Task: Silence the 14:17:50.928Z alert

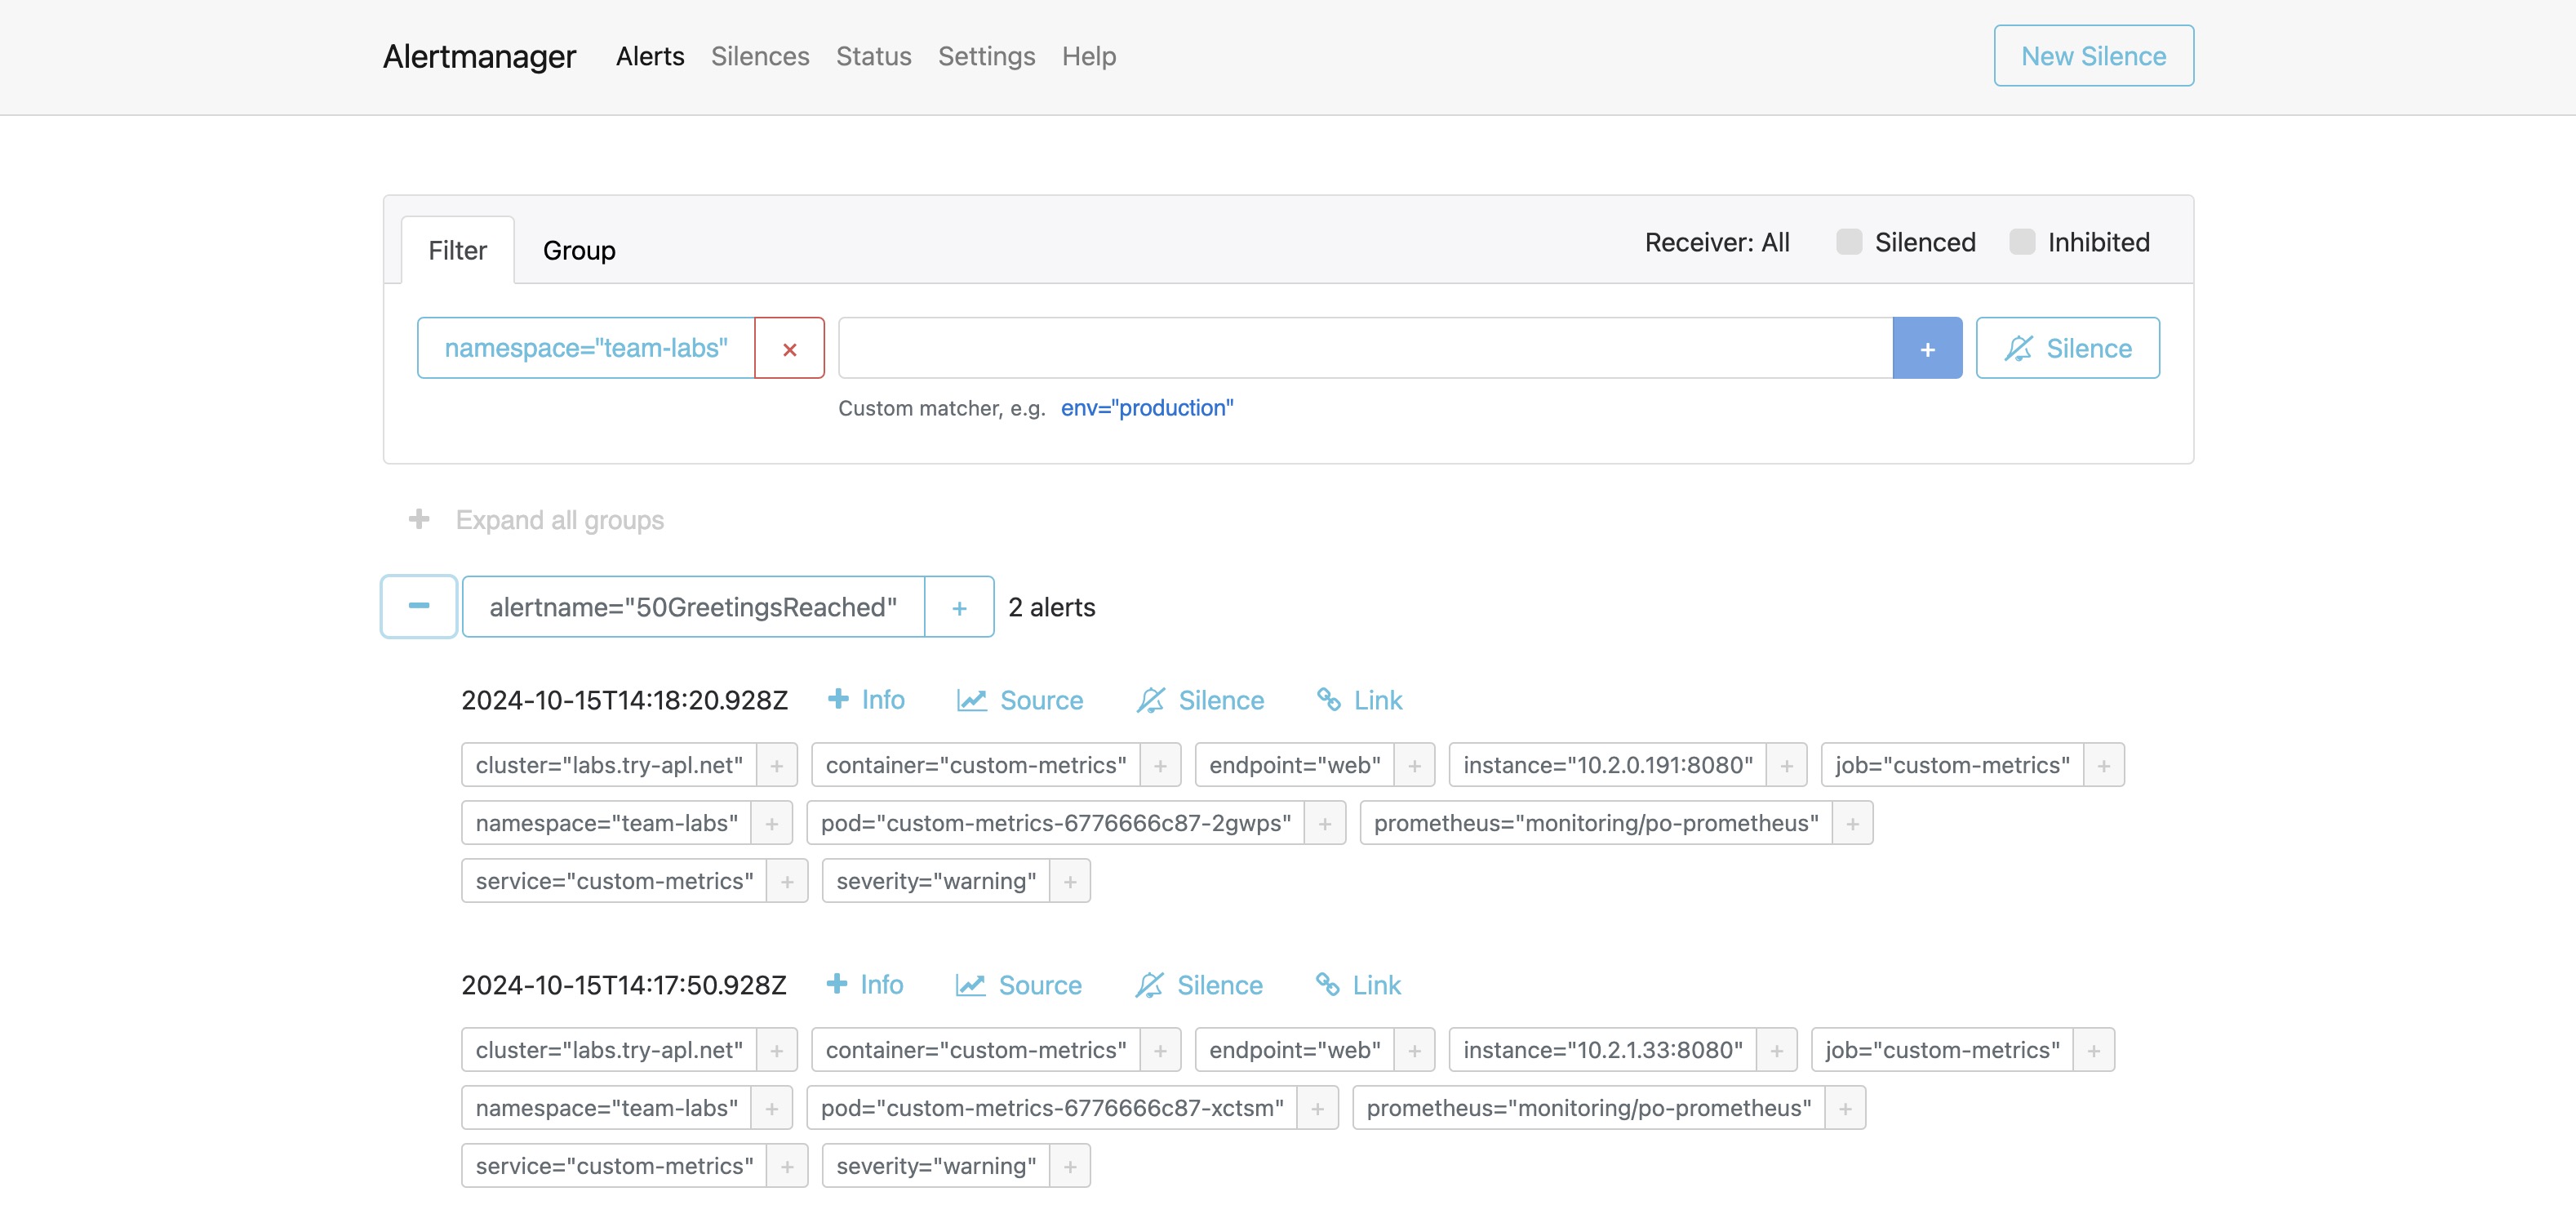Action: (1199, 985)
